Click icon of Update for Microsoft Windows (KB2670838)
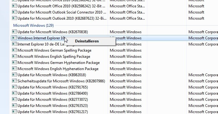Image resolution: width=218 pixels, height=114 pixels. pos(14,32)
